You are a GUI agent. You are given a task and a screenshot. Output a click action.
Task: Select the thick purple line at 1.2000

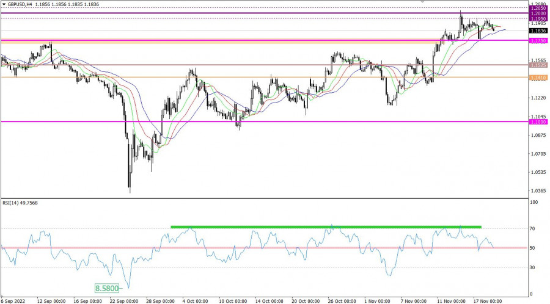pos(265,13)
